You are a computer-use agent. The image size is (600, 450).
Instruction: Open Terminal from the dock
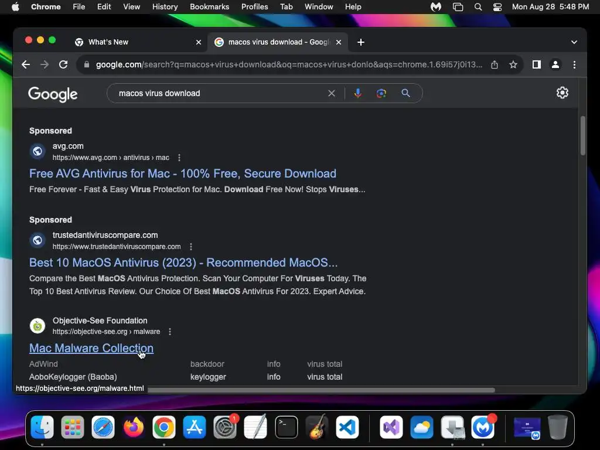point(286,427)
